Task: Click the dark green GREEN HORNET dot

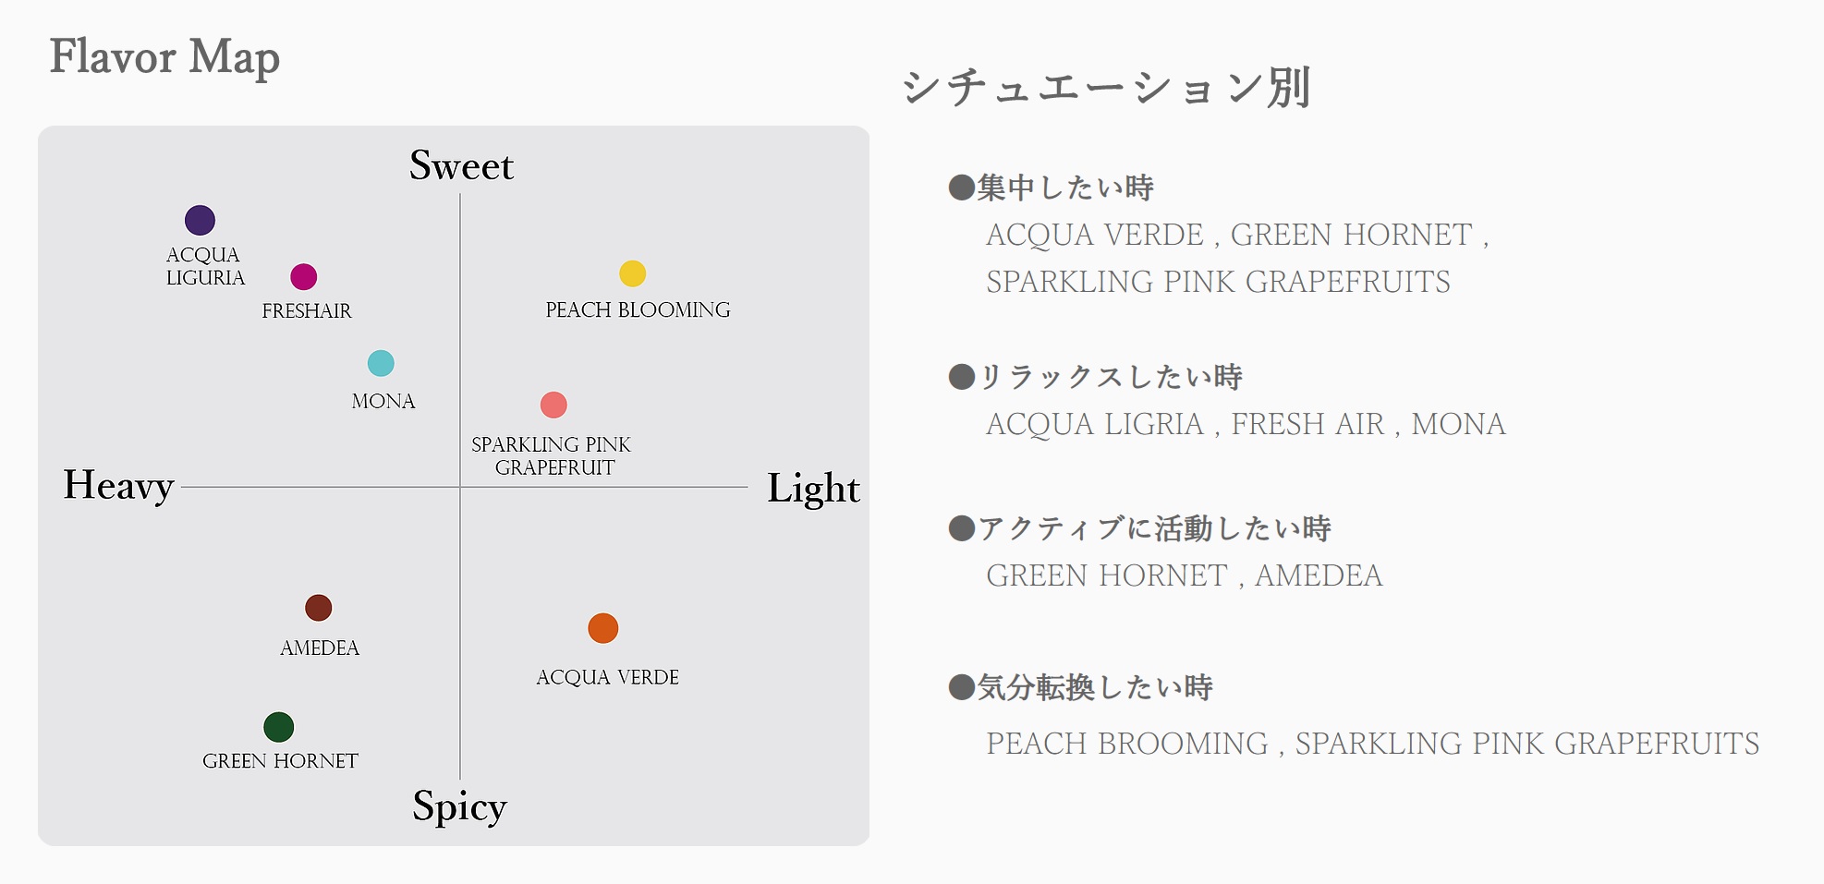Action: (x=278, y=727)
